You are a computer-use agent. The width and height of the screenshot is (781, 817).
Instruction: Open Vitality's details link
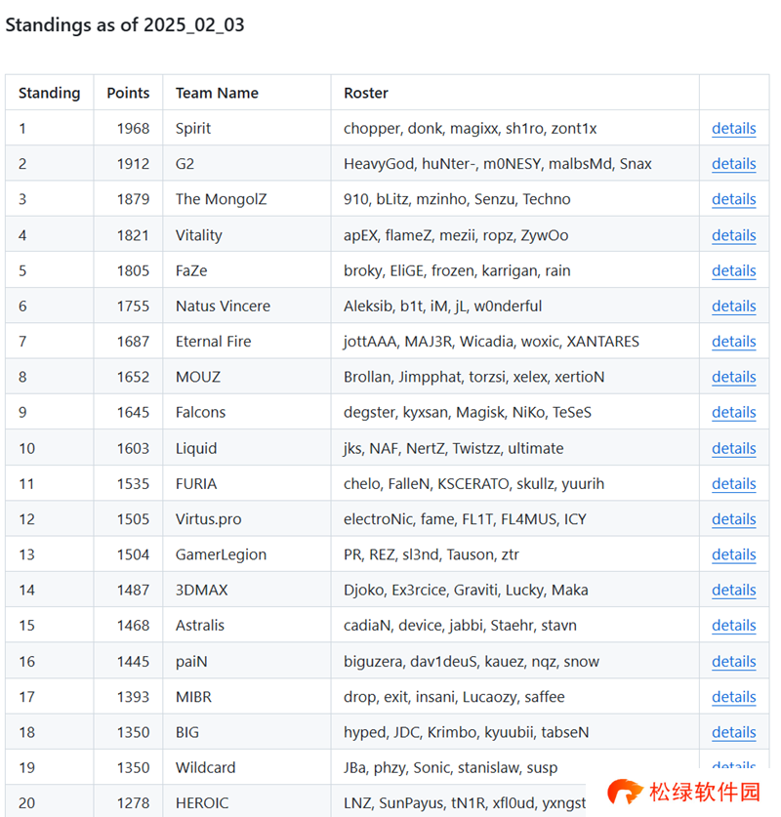pos(733,235)
